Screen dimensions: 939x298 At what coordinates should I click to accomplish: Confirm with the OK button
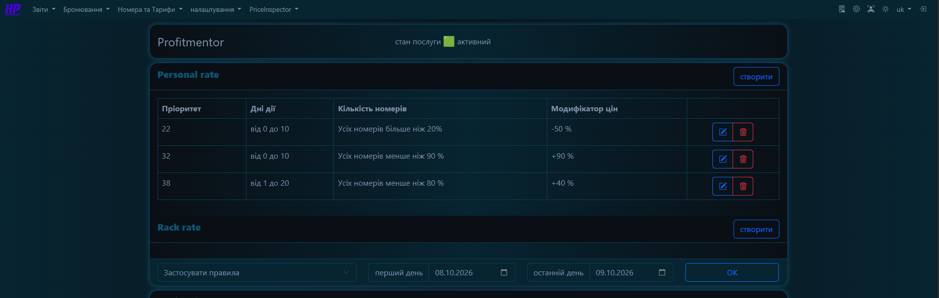[x=732, y=272]
